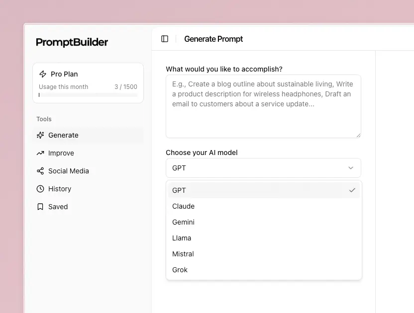Select the Generate sparkles icon
The image size is (414, 313).
pyautogui.click(x=40, y=135)
